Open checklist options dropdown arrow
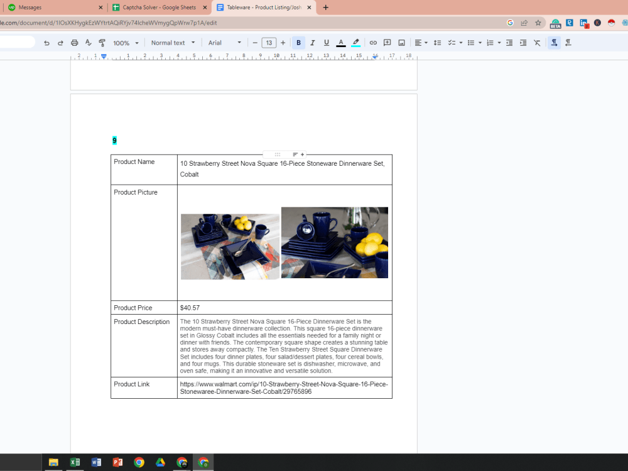The image size is (628, 471). 461,43
